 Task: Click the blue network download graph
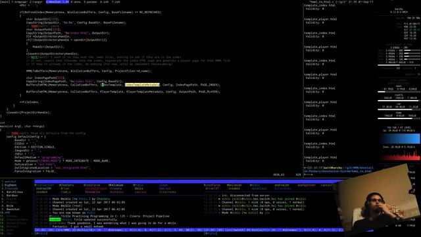pyautogui.click(x=400, y=139)
